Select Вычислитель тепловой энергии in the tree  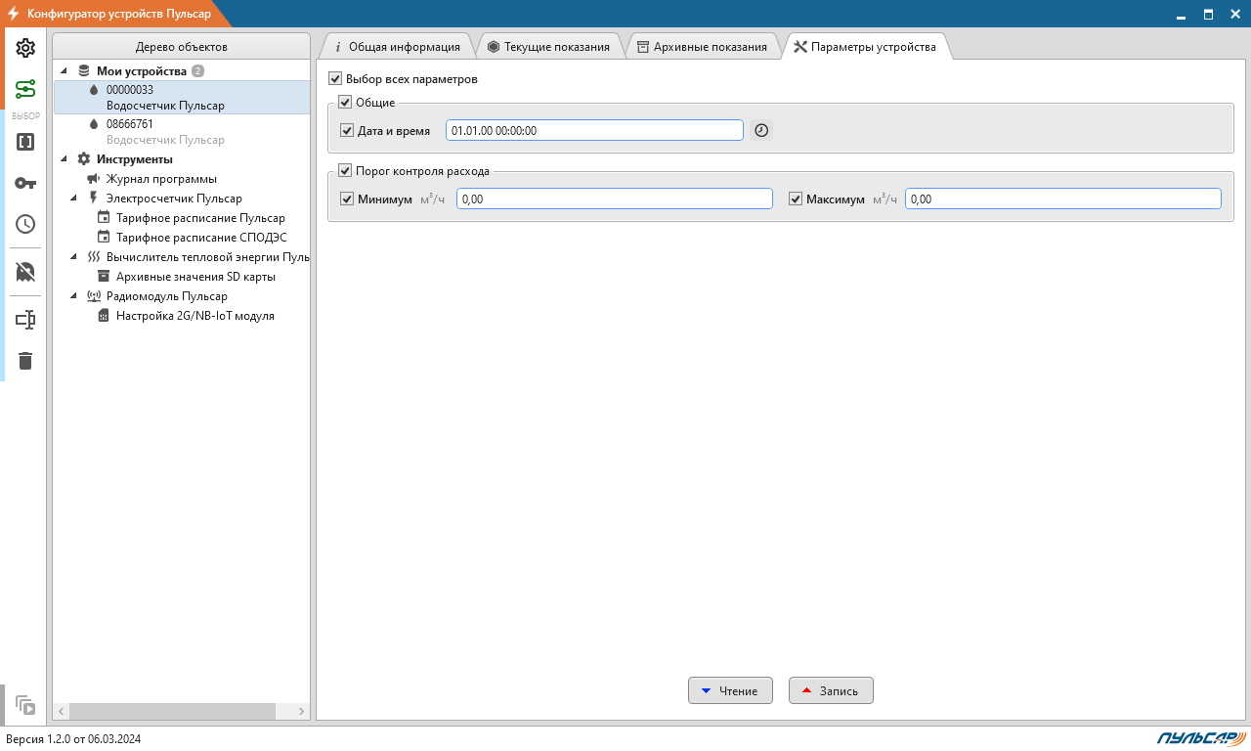click(208, 257)
